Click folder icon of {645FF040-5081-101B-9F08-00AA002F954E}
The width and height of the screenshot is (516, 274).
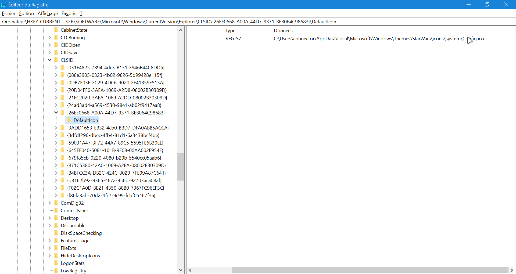click(62, 150)
